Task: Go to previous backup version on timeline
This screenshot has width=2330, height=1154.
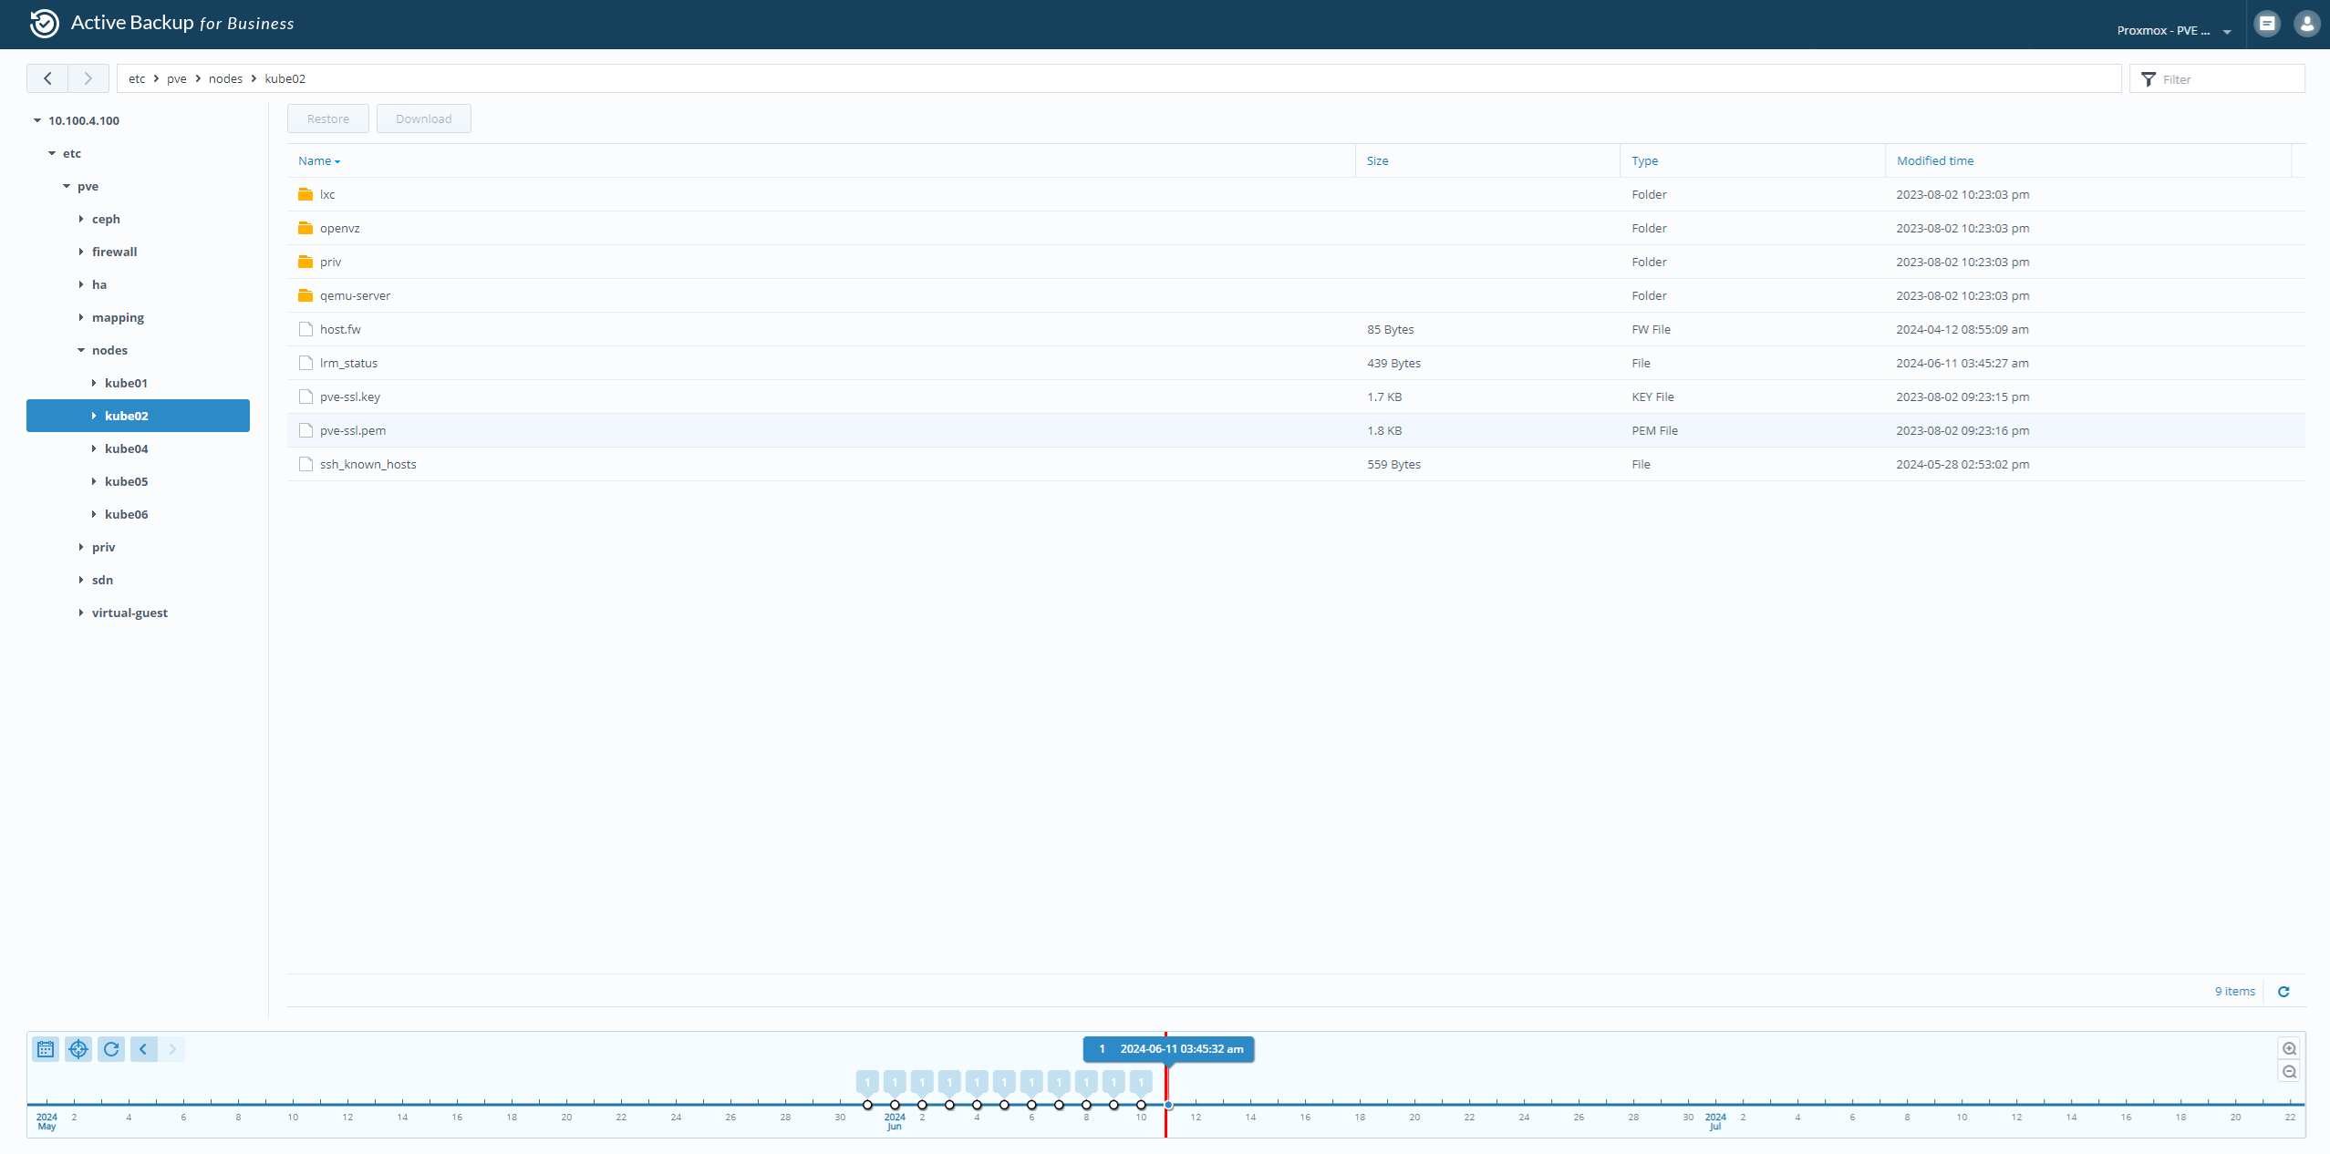Action: pyautogui.click(x=143, y=1049)
